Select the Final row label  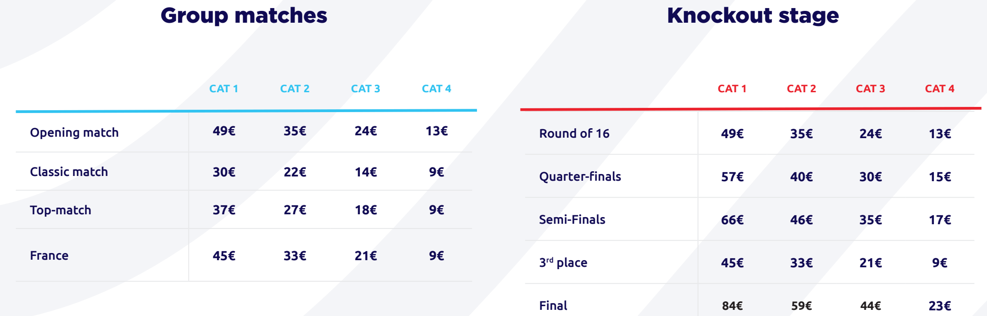[x=553, y=306]
